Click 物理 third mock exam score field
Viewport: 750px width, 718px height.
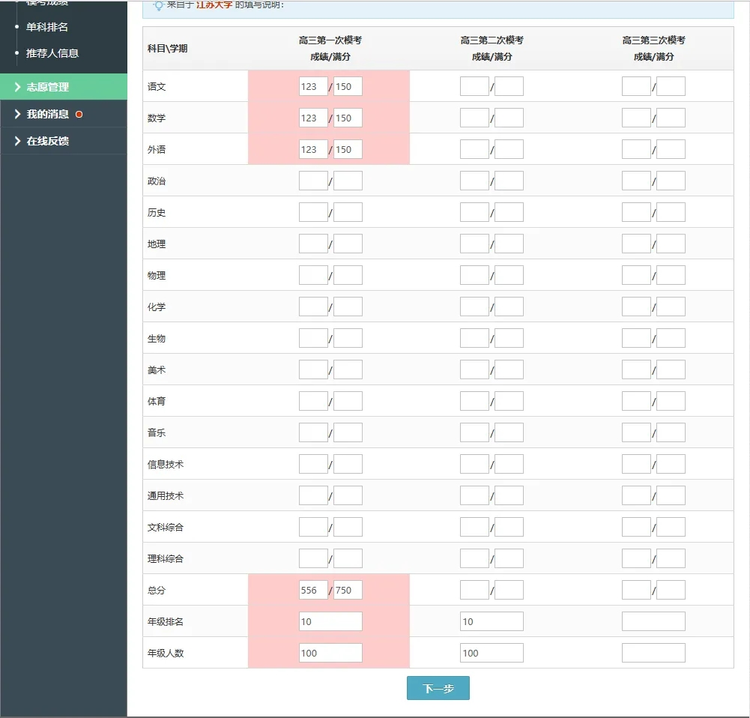click(x=636, y=275)
